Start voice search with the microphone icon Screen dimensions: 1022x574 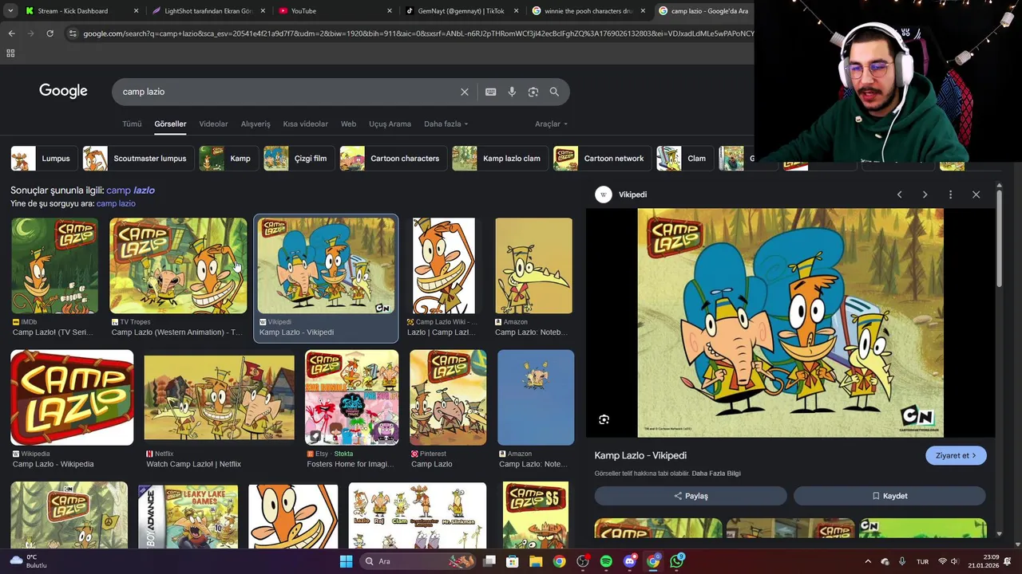[x=512, y=92]
